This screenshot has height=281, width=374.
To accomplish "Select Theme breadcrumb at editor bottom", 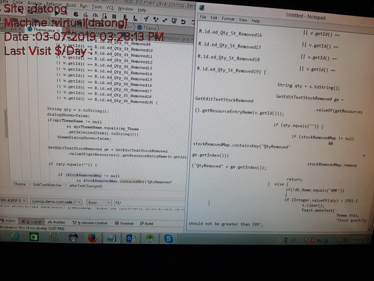I will 20,184.
